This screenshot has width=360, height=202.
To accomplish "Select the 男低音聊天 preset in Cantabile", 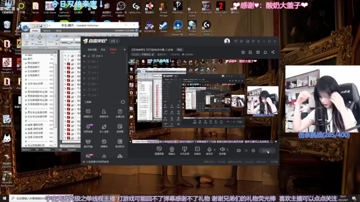I will click(x=33, y=63).
